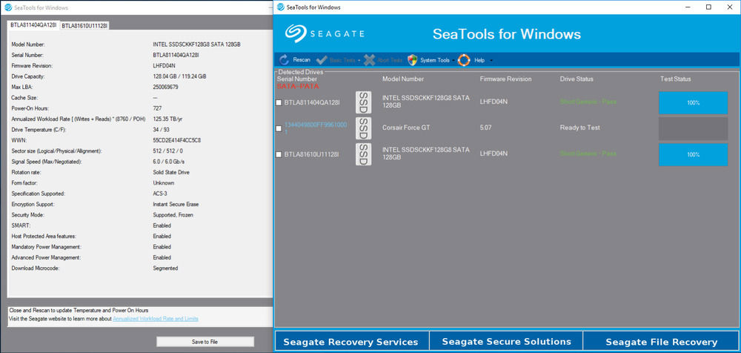Screen dimensions: 741x353
Task: Click the SSD icon for Corsair Force GT
Action: [363, 128]
